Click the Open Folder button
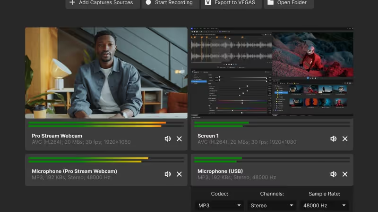378x212 pixels. 289,3
